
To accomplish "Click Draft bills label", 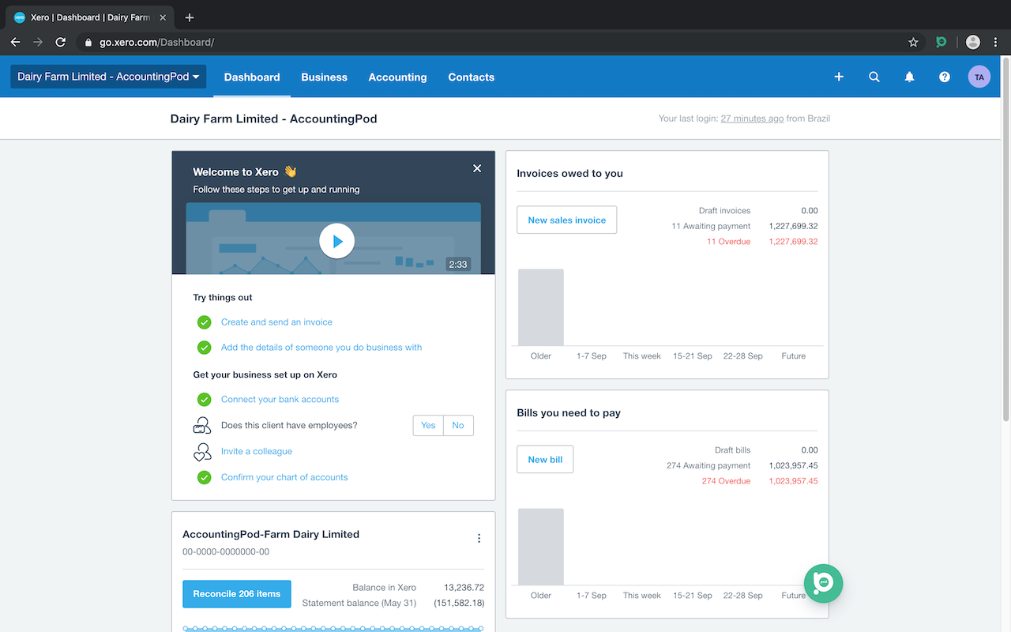I will pyautogui.click(x=732, y=450).
